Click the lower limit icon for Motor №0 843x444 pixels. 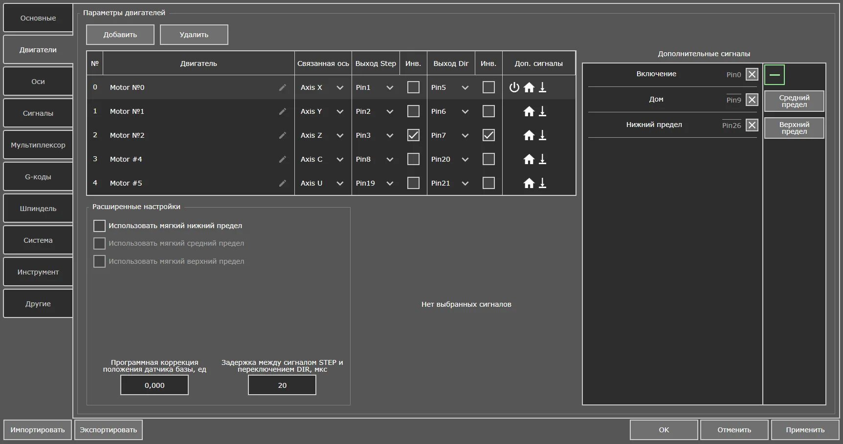(542, 87)
